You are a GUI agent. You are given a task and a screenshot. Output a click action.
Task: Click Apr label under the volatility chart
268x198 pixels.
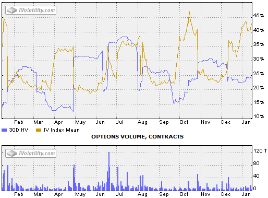tap(58, 122)
